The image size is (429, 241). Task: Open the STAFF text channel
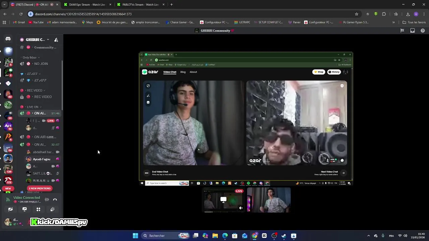(x=40, y=80)
